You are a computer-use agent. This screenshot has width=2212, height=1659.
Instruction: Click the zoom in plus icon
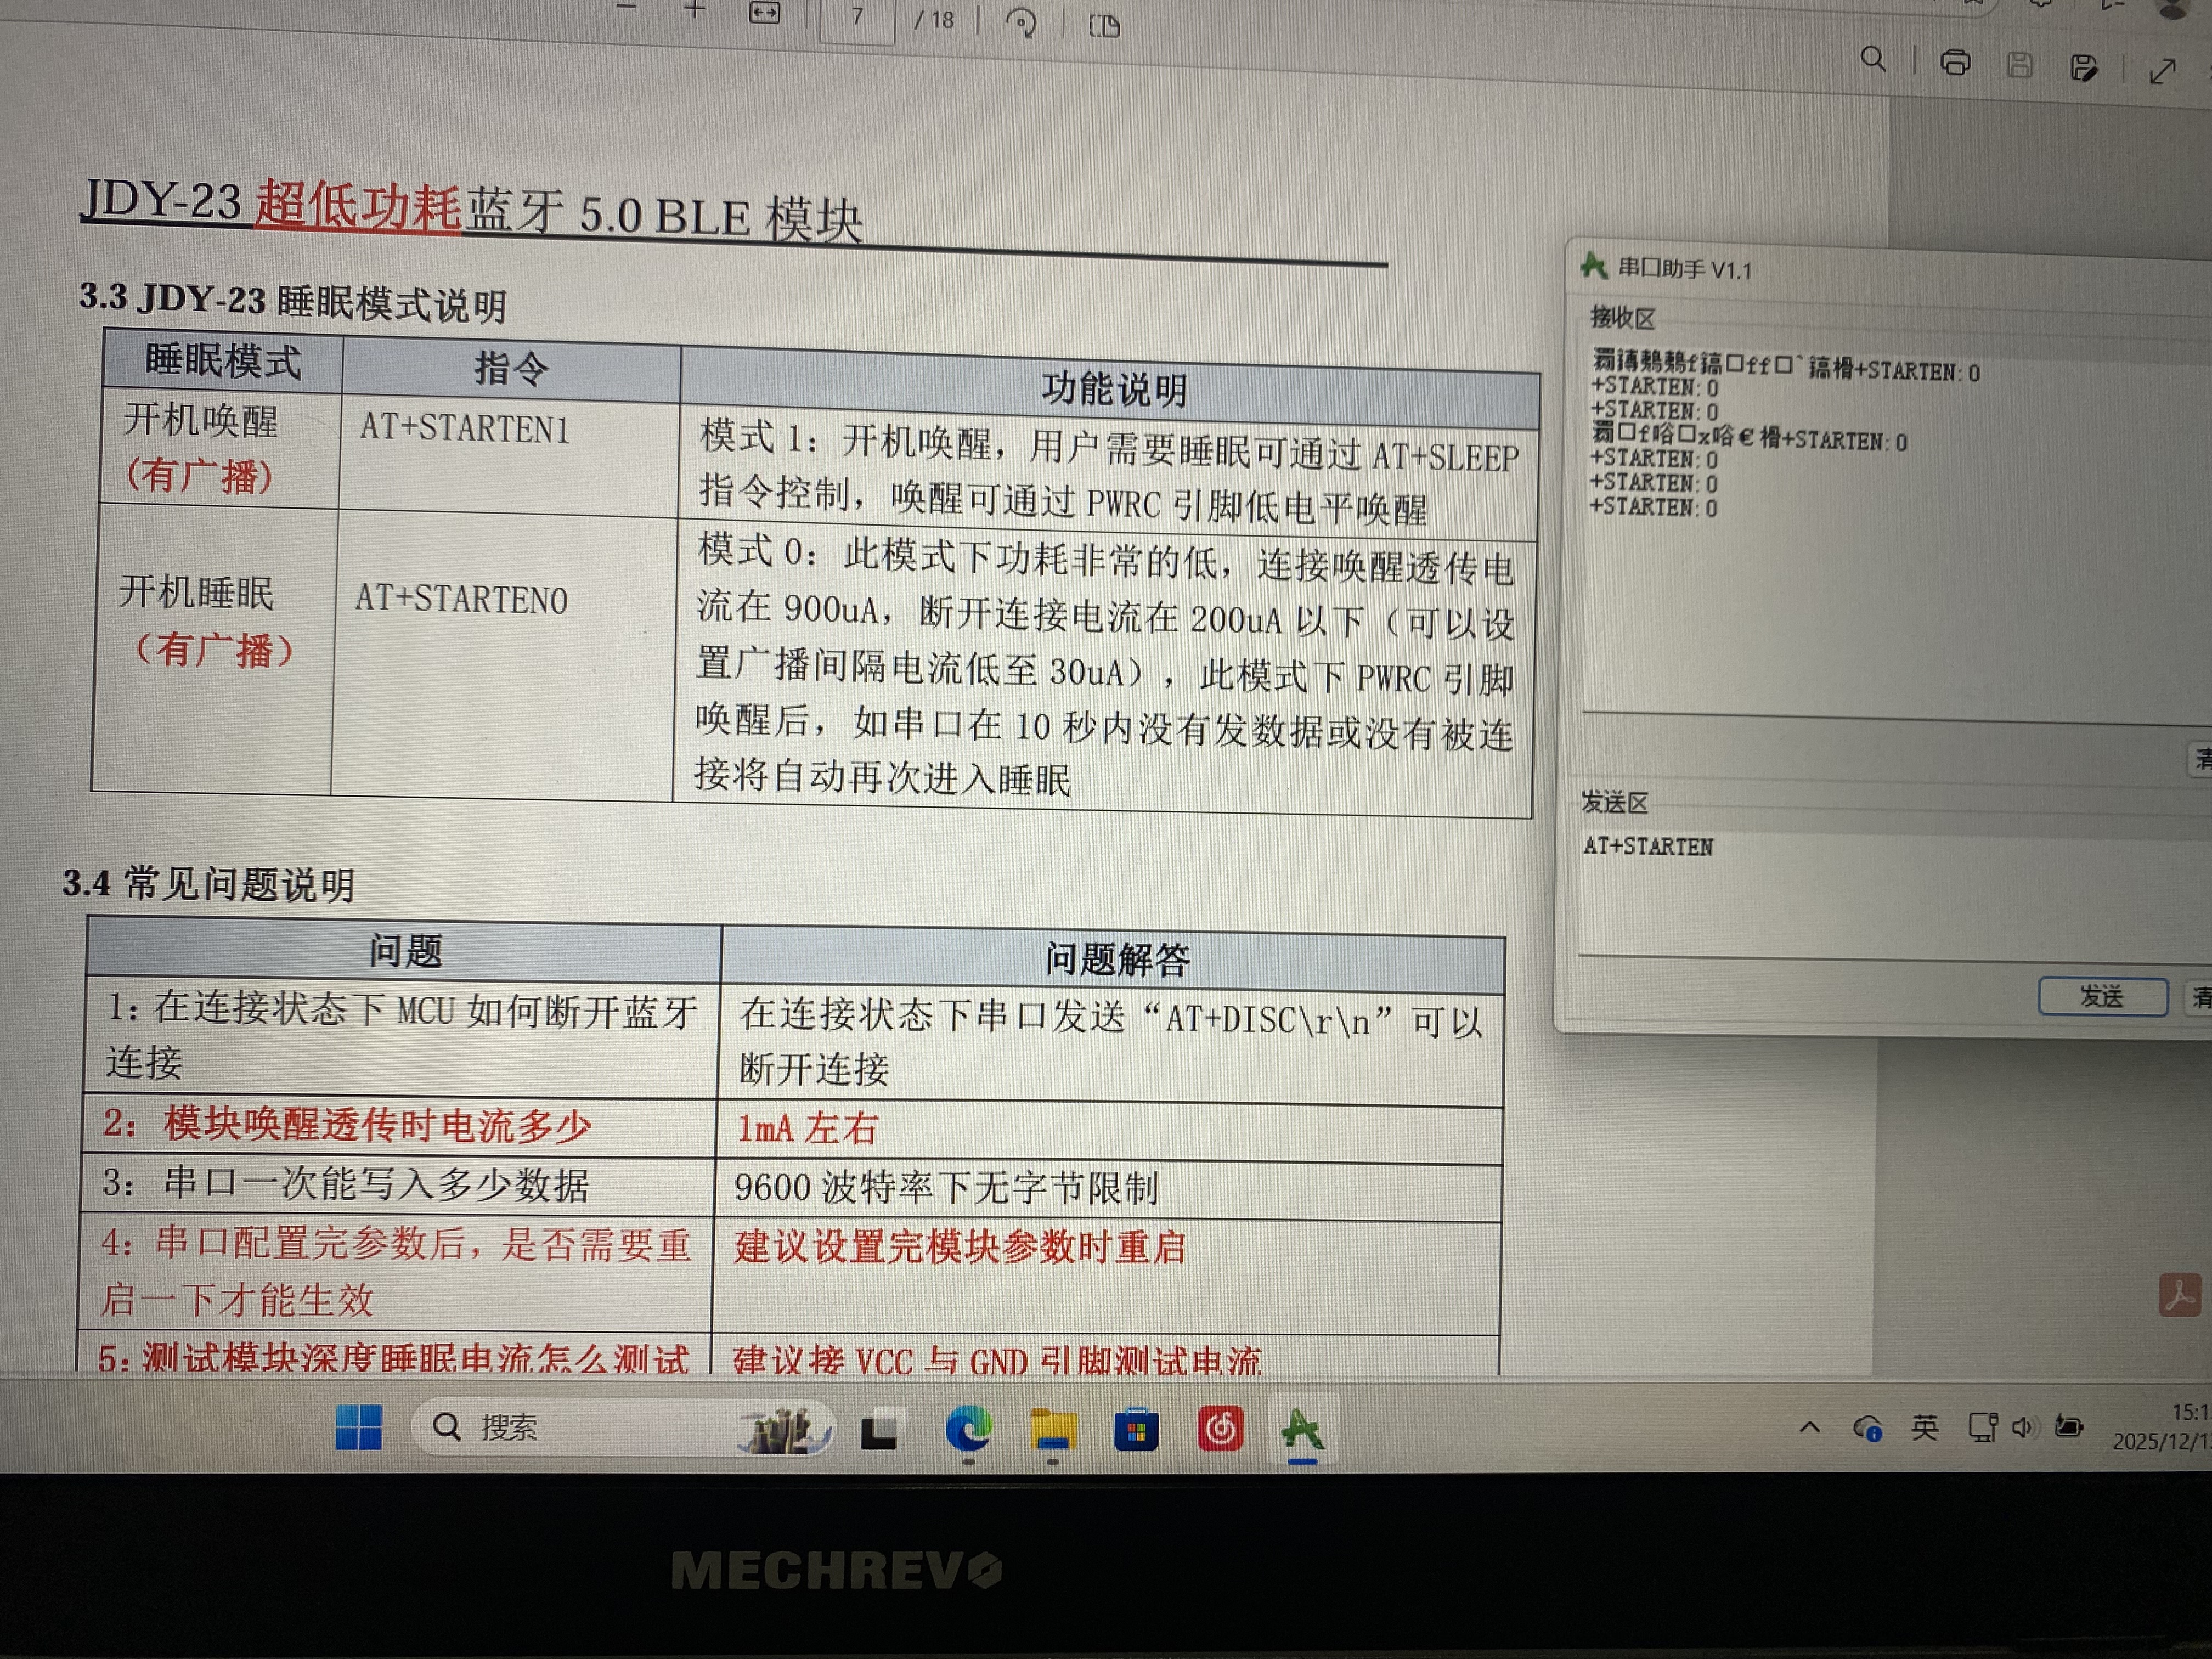(695, 10)
